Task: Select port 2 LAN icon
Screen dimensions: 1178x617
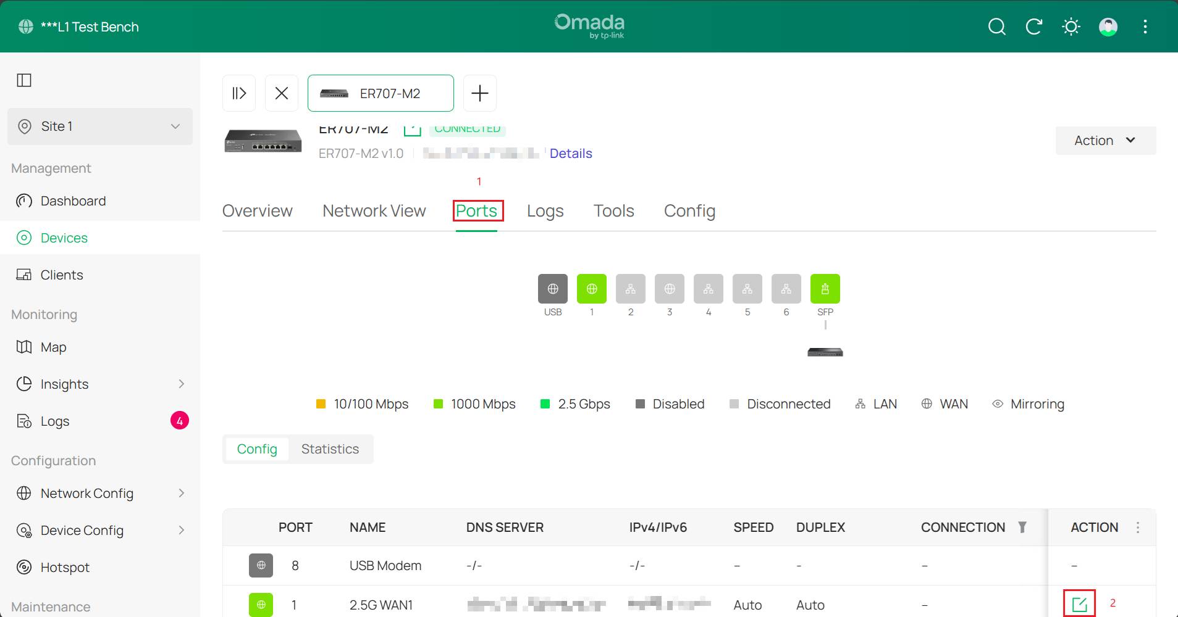Action: (x=631, y=289)
